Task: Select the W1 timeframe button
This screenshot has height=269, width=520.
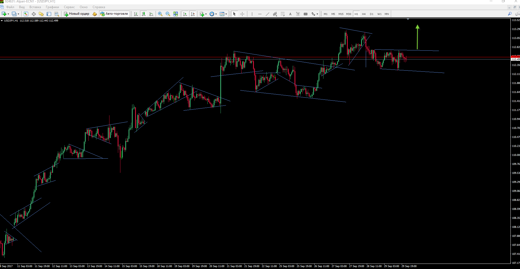Action: (x=379, y=14)
